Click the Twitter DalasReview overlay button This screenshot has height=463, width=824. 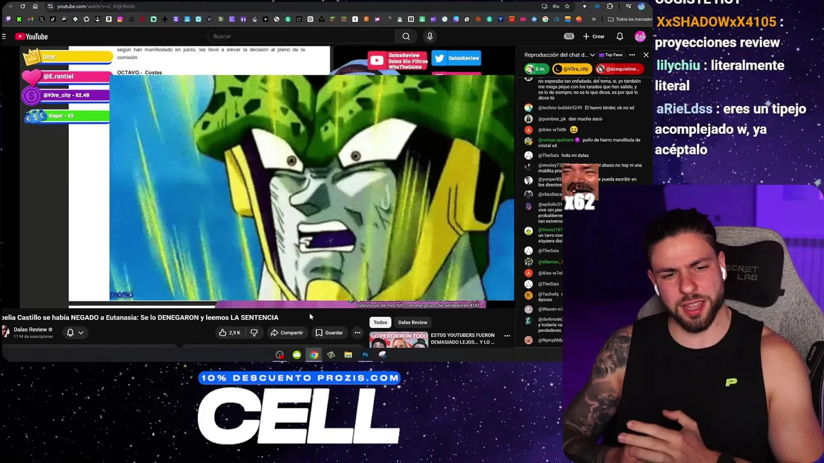(x=457, y=59)
